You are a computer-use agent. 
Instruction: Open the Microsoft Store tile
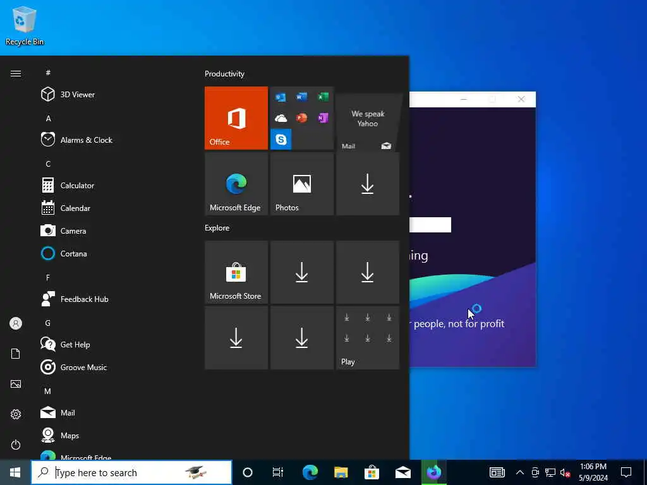coord(236,272)
